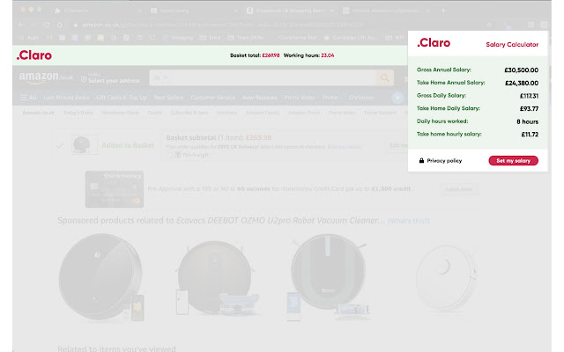Click the Claro logo in the green banner

click(34, 55)
